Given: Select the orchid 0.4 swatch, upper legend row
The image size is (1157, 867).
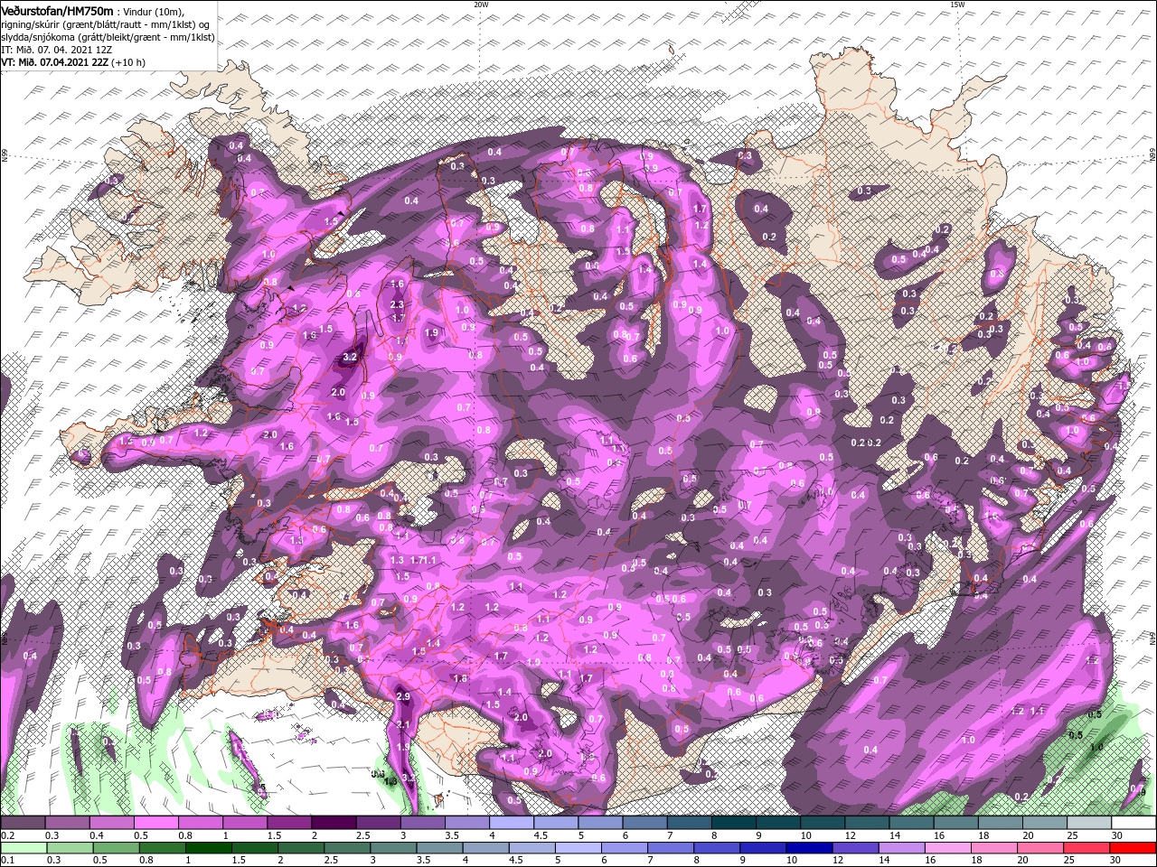Looking at the screenshot, I should [x=111, y=823].
